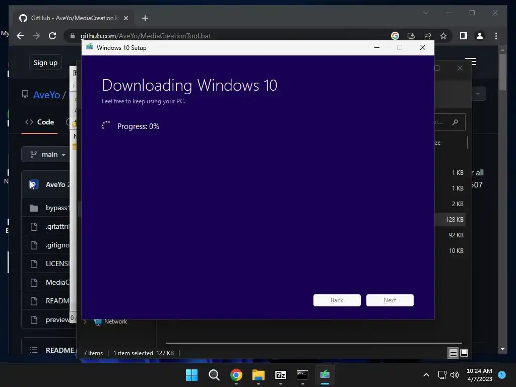Viewport: 516px width, 387px height.
Task: Open the AveYo user link
Action: pyautogui.click(x=46, y=95)
